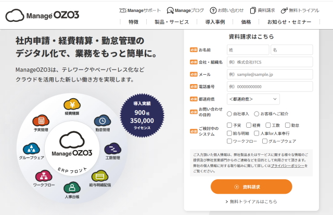This screenshot has width=333, height=215.
Task: Open the 都道府県 dropdown
Action: pyautogui.click(x=253, y=99)
